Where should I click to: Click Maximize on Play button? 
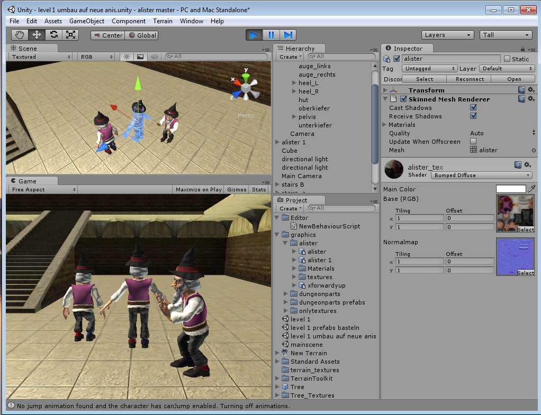click(x=199, y=189)
